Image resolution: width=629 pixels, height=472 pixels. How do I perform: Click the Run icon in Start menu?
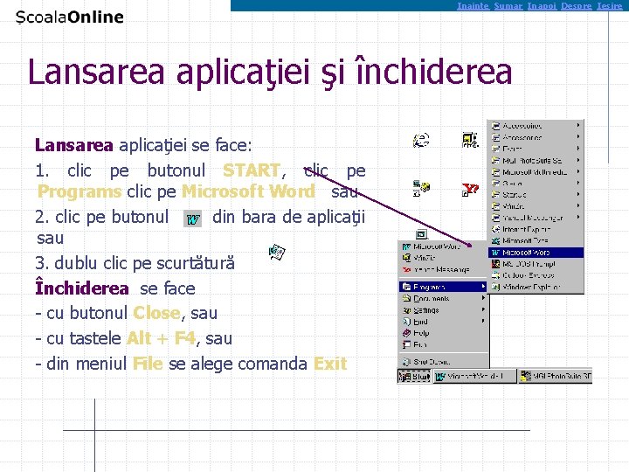407,344
